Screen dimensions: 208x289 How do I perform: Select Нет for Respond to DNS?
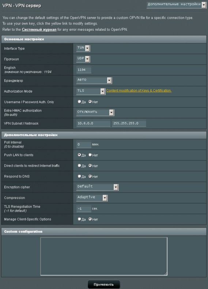coord(90,176)
